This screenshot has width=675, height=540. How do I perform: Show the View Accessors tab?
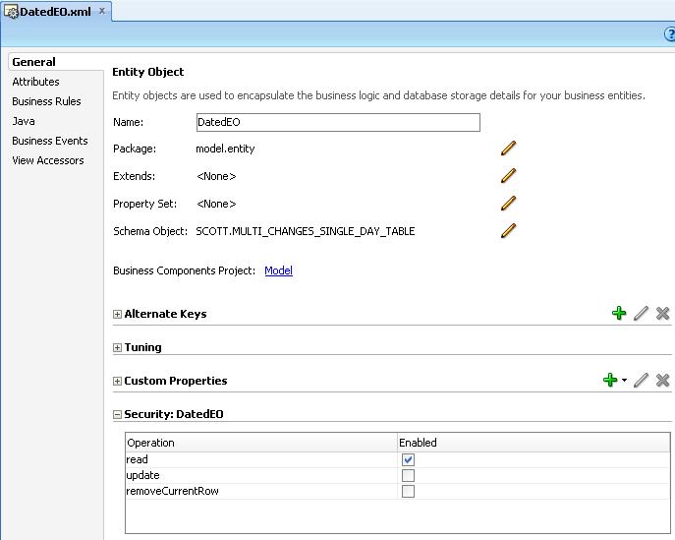pos(48,160)
